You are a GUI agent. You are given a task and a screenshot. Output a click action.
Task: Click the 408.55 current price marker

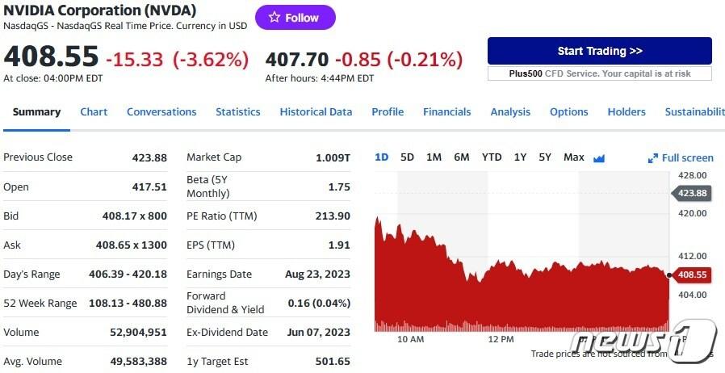tap(691, 275)
